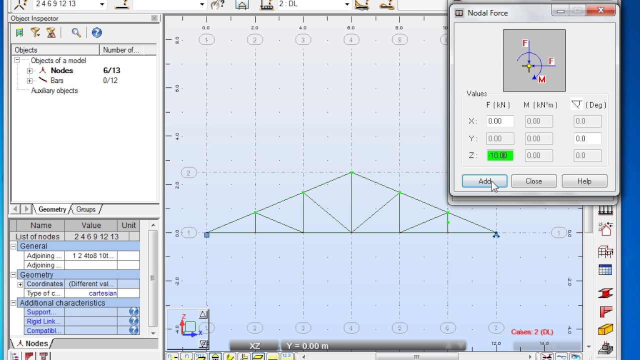Collapse the Additional characteristics section
The width and height of the screenshot is (640, 360).
pos(14,303)
